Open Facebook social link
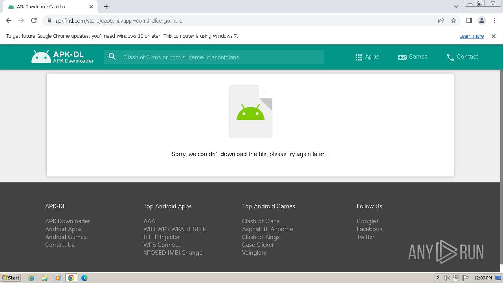The image size is (503, 283). (x=369, y=229)
